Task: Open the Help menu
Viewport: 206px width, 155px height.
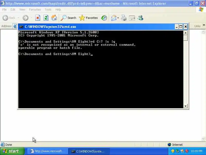Action: pyautogui.click(x=58, y=10)
